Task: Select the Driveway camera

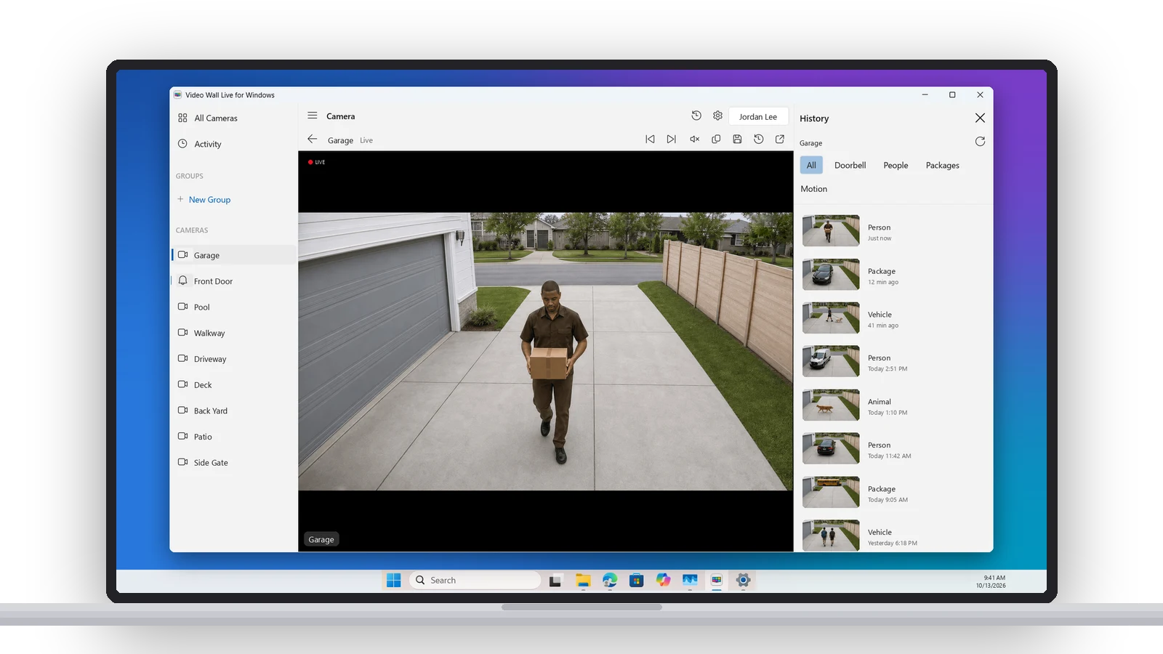Action: pyautogui.click(x=233, y=359)
